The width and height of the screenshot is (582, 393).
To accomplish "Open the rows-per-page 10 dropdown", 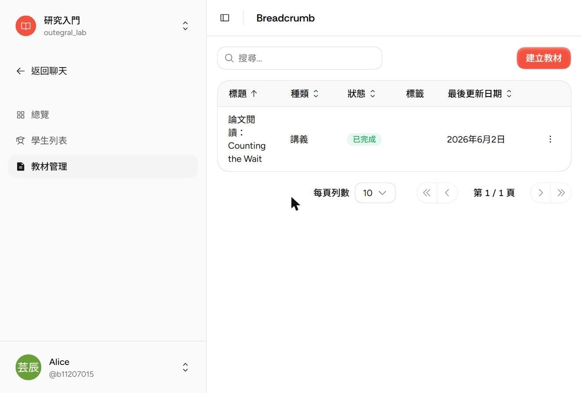I will point(375,193).
